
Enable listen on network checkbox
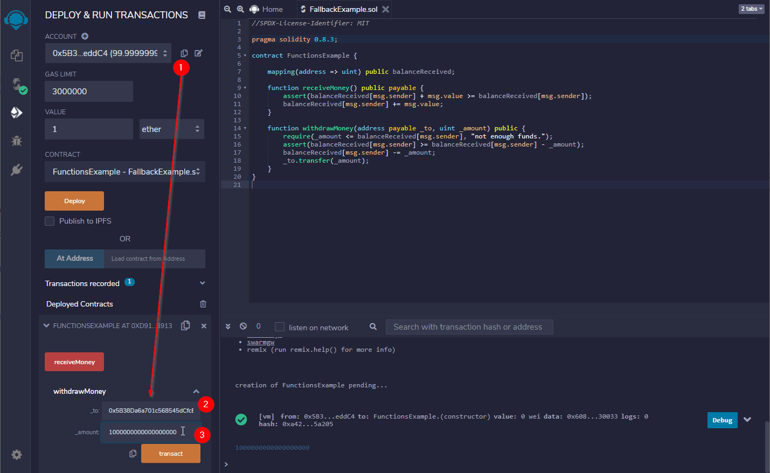tap(280, 327)
